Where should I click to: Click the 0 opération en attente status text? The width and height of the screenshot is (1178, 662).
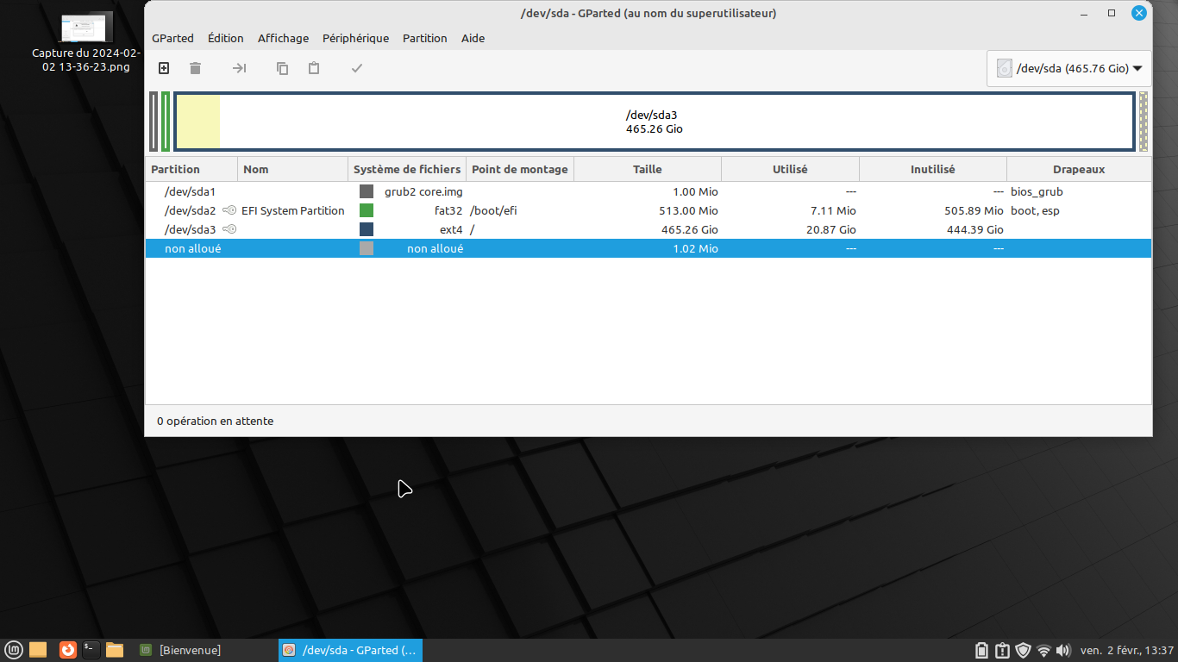[215, 421]
